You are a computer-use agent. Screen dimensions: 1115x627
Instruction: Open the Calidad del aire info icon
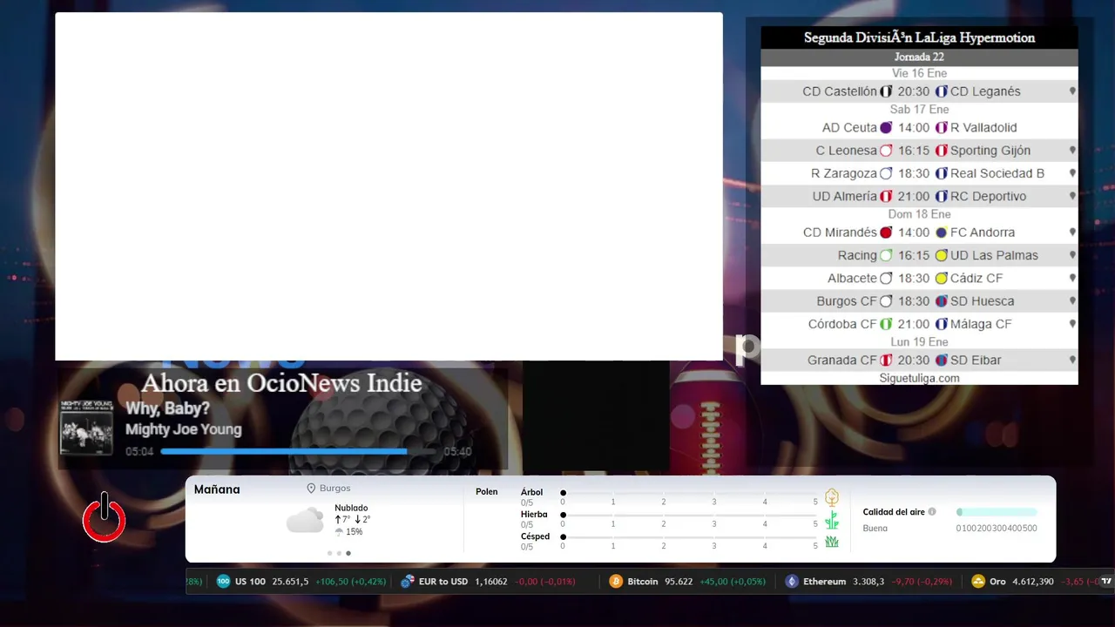click(x=932, y=512)
